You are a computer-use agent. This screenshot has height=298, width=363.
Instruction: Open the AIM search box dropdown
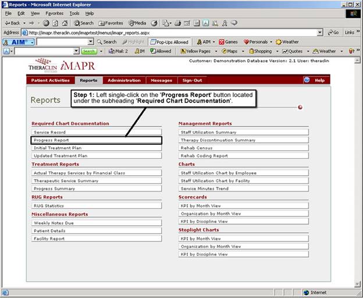coord(91,42)
